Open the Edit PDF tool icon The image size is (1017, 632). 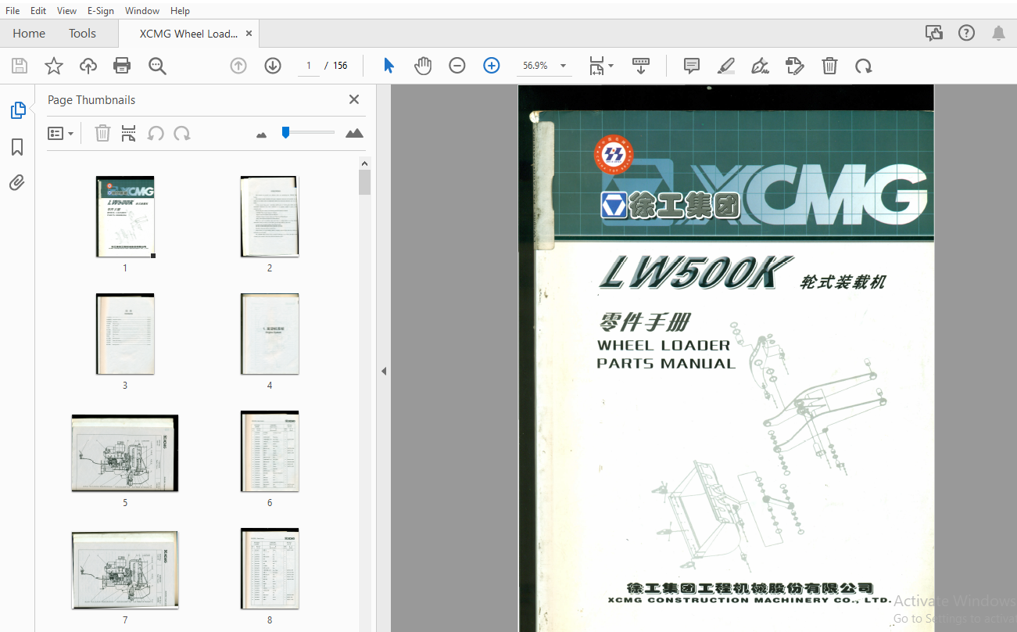tap(795, 66)
